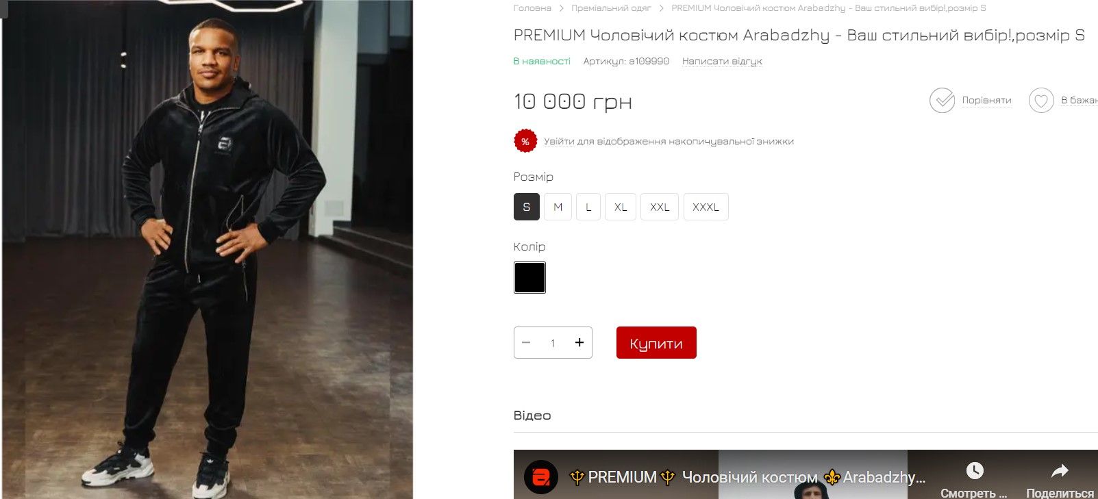Click the wishlist heart icon
Image resolution: width=1098 pixels, height=499 pixels.
coord(1041,101)
